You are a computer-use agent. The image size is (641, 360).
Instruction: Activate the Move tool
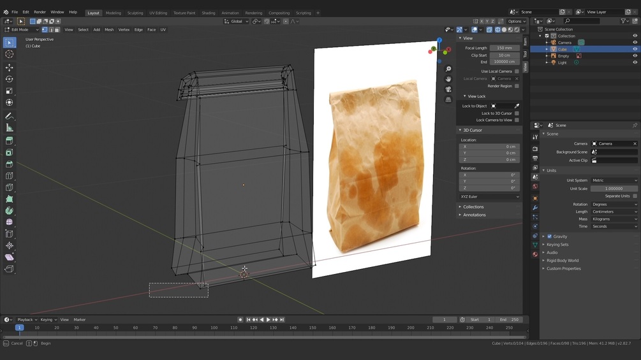pos(9,68)
